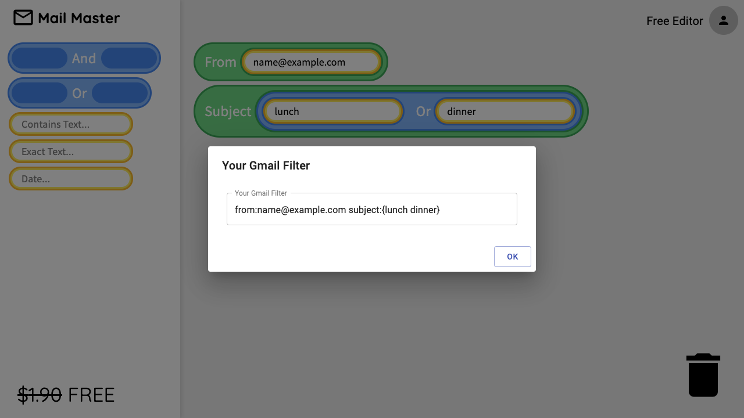Click the Mail Master title text
Screen dimensions: 744x418
(x=79, y=18)
